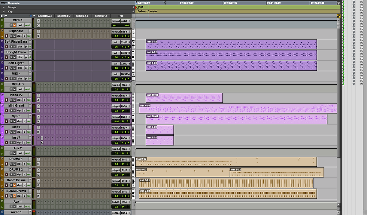367x215 pixels.
Task: Open insert K on Inst 6 track
Action: pos(38,132)
